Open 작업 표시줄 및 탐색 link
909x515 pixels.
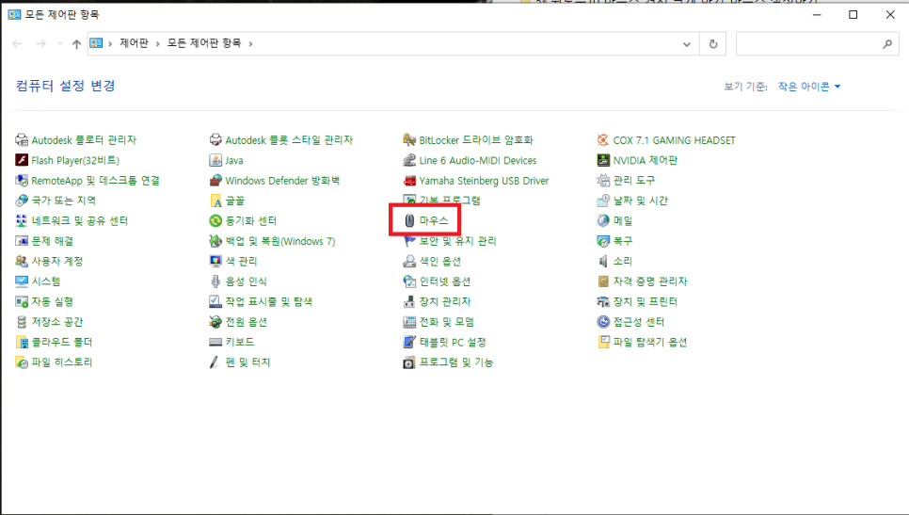pyautogui.click(x=269, y=301)
